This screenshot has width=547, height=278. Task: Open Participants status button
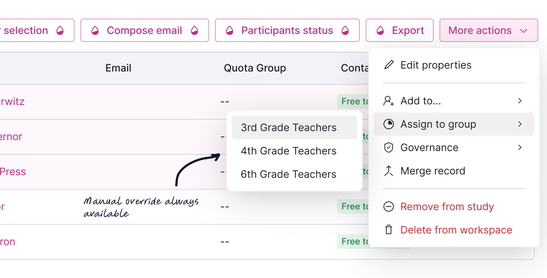[287, 31]
